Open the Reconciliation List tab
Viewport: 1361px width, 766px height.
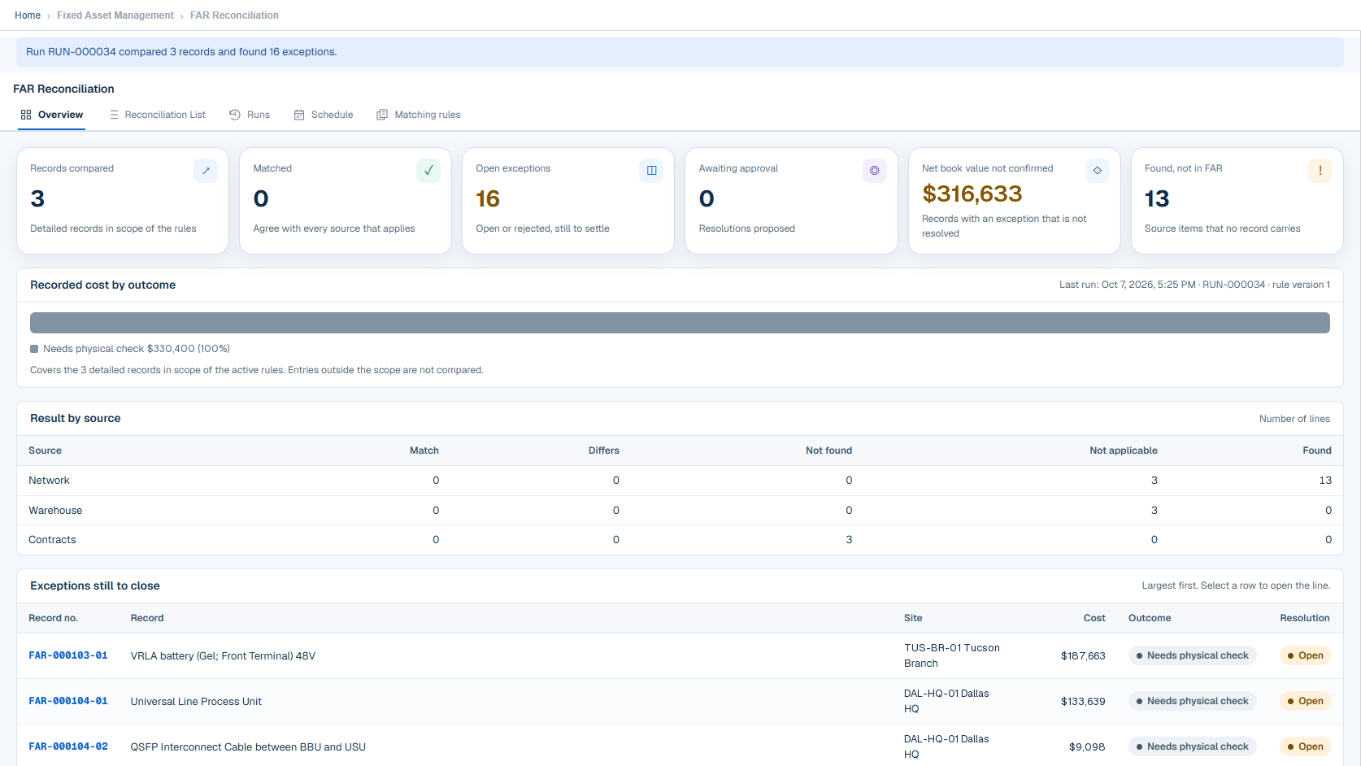tap(158, 115)
